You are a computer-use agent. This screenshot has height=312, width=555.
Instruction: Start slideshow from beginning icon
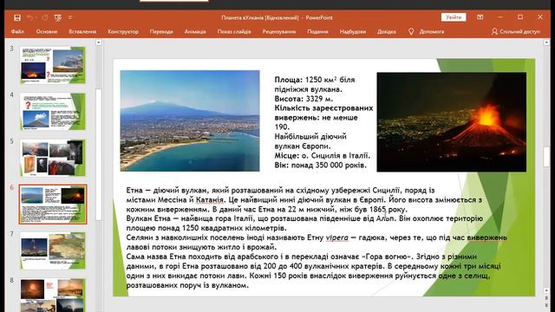pos(58,17)
